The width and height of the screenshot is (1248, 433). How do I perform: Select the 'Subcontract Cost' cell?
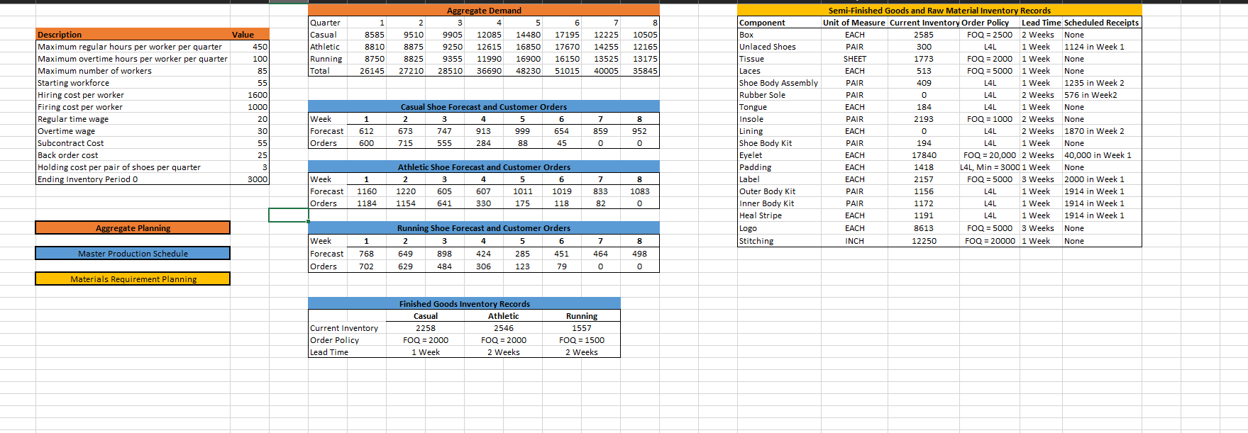click(133, 143)
